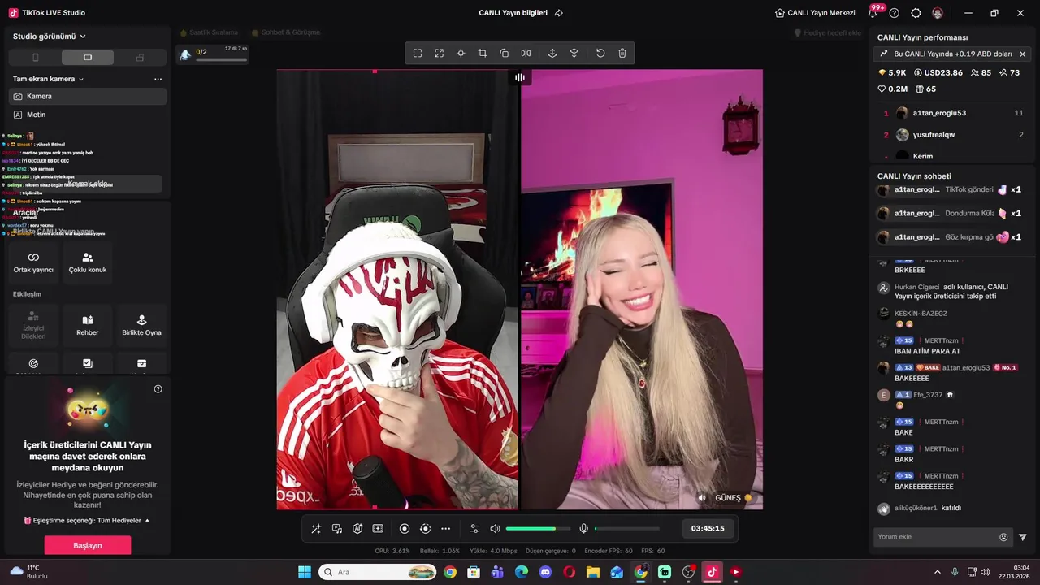Viewport: 1040px width, 585px height.
Task: Open the Saatlik Sıralama tab
Action: pyautogui.click(x=208, y=32)
